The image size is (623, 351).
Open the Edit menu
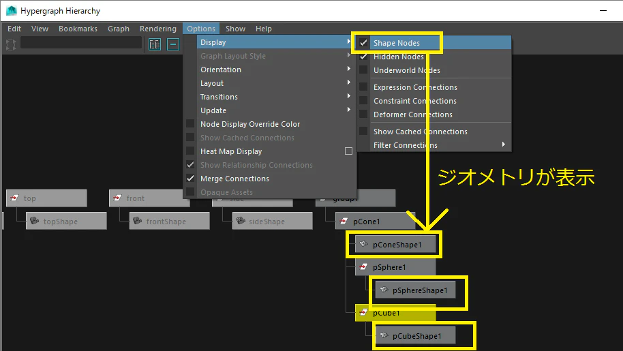tap(14, 29)
